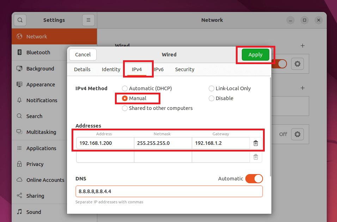Delete the 192.168.1.200 address row
The height and width of the screenshot is (222, 337).
click(256, 143)
